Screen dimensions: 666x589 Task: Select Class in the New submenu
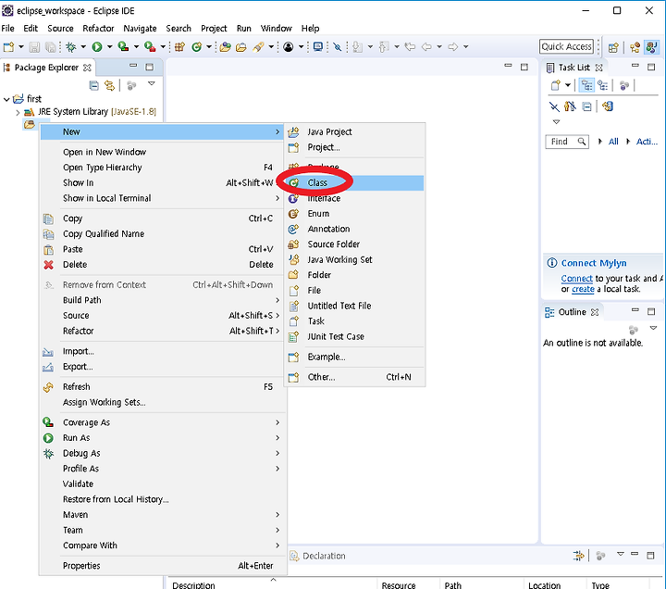[355, 182]
